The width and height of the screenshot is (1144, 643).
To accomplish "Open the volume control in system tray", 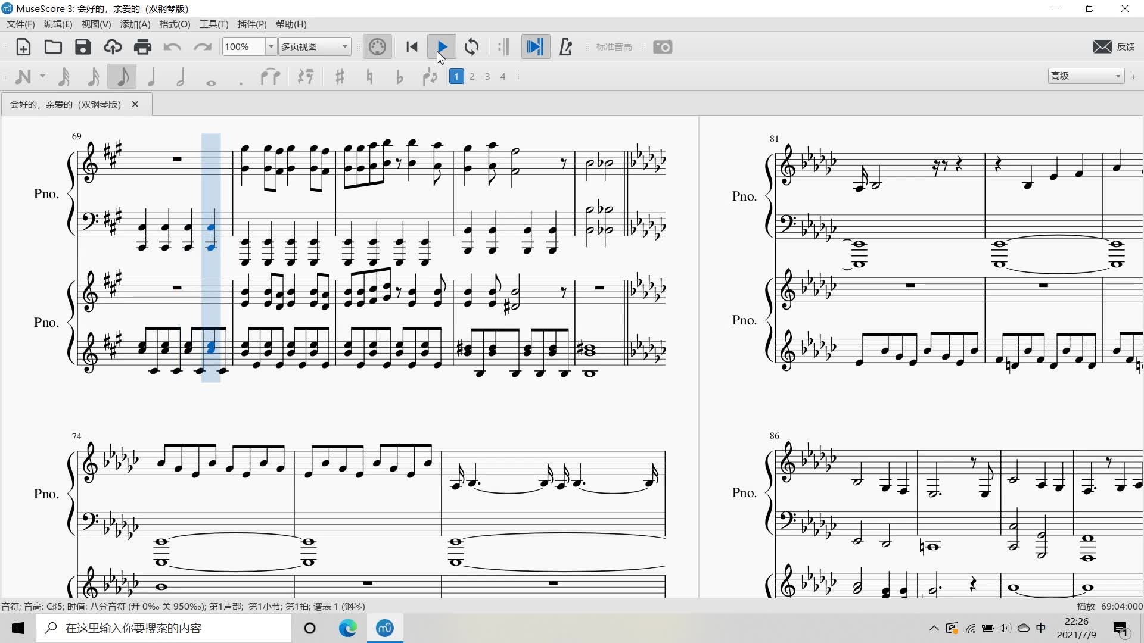I will click(x=1005, y=628).
